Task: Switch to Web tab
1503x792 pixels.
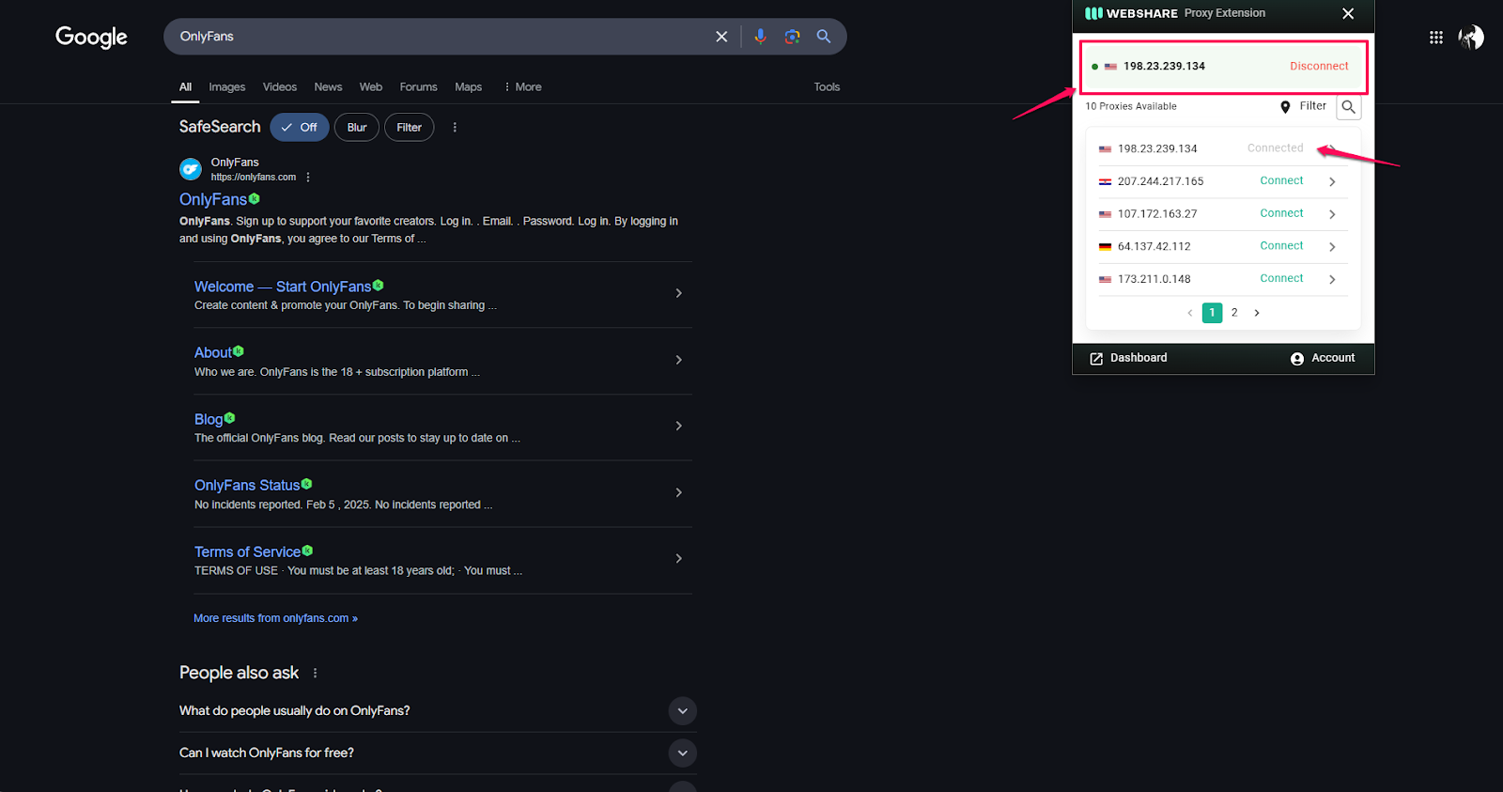Action: (370, 86)
